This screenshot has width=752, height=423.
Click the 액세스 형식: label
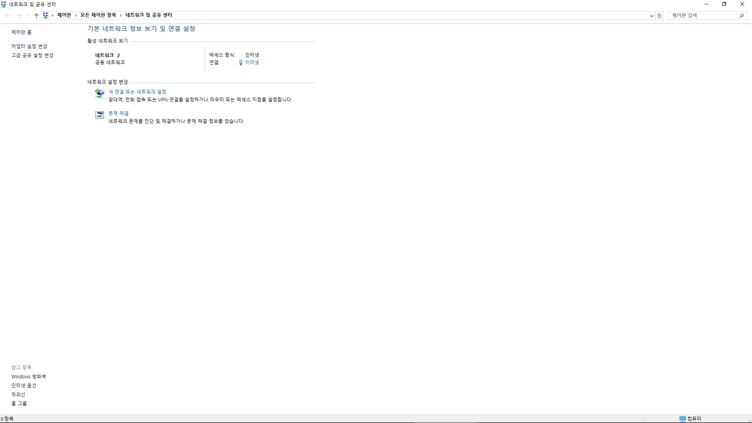pos(222,55)
